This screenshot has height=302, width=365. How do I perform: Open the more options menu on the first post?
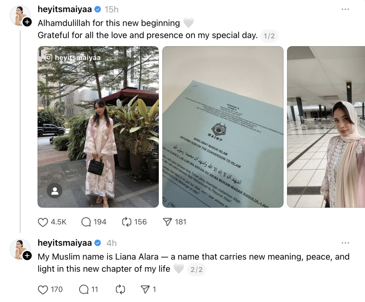[345, 9]
